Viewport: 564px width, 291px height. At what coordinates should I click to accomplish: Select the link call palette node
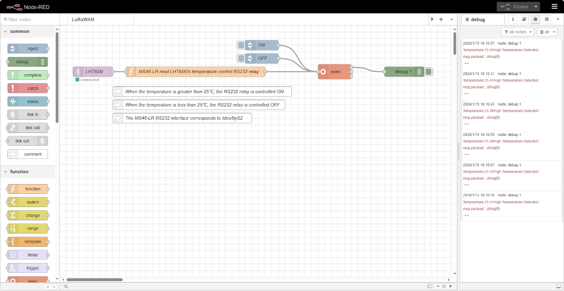(x=27, y=128)
